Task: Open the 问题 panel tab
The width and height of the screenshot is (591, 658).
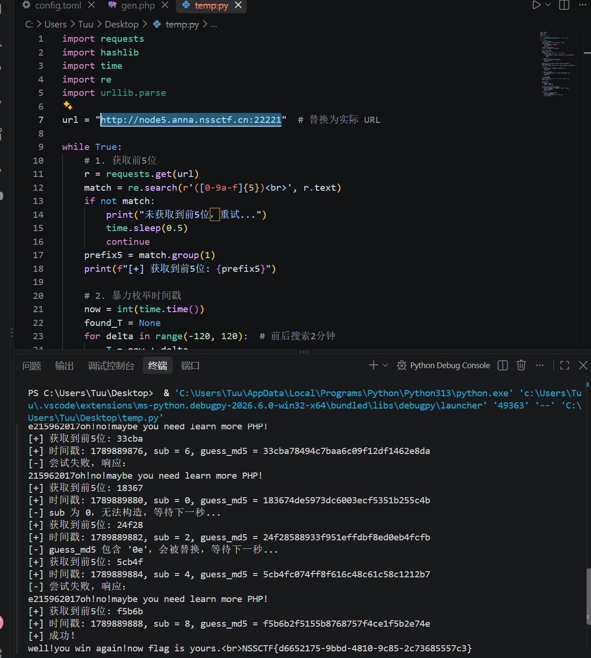Action: [x=32, y=366]
